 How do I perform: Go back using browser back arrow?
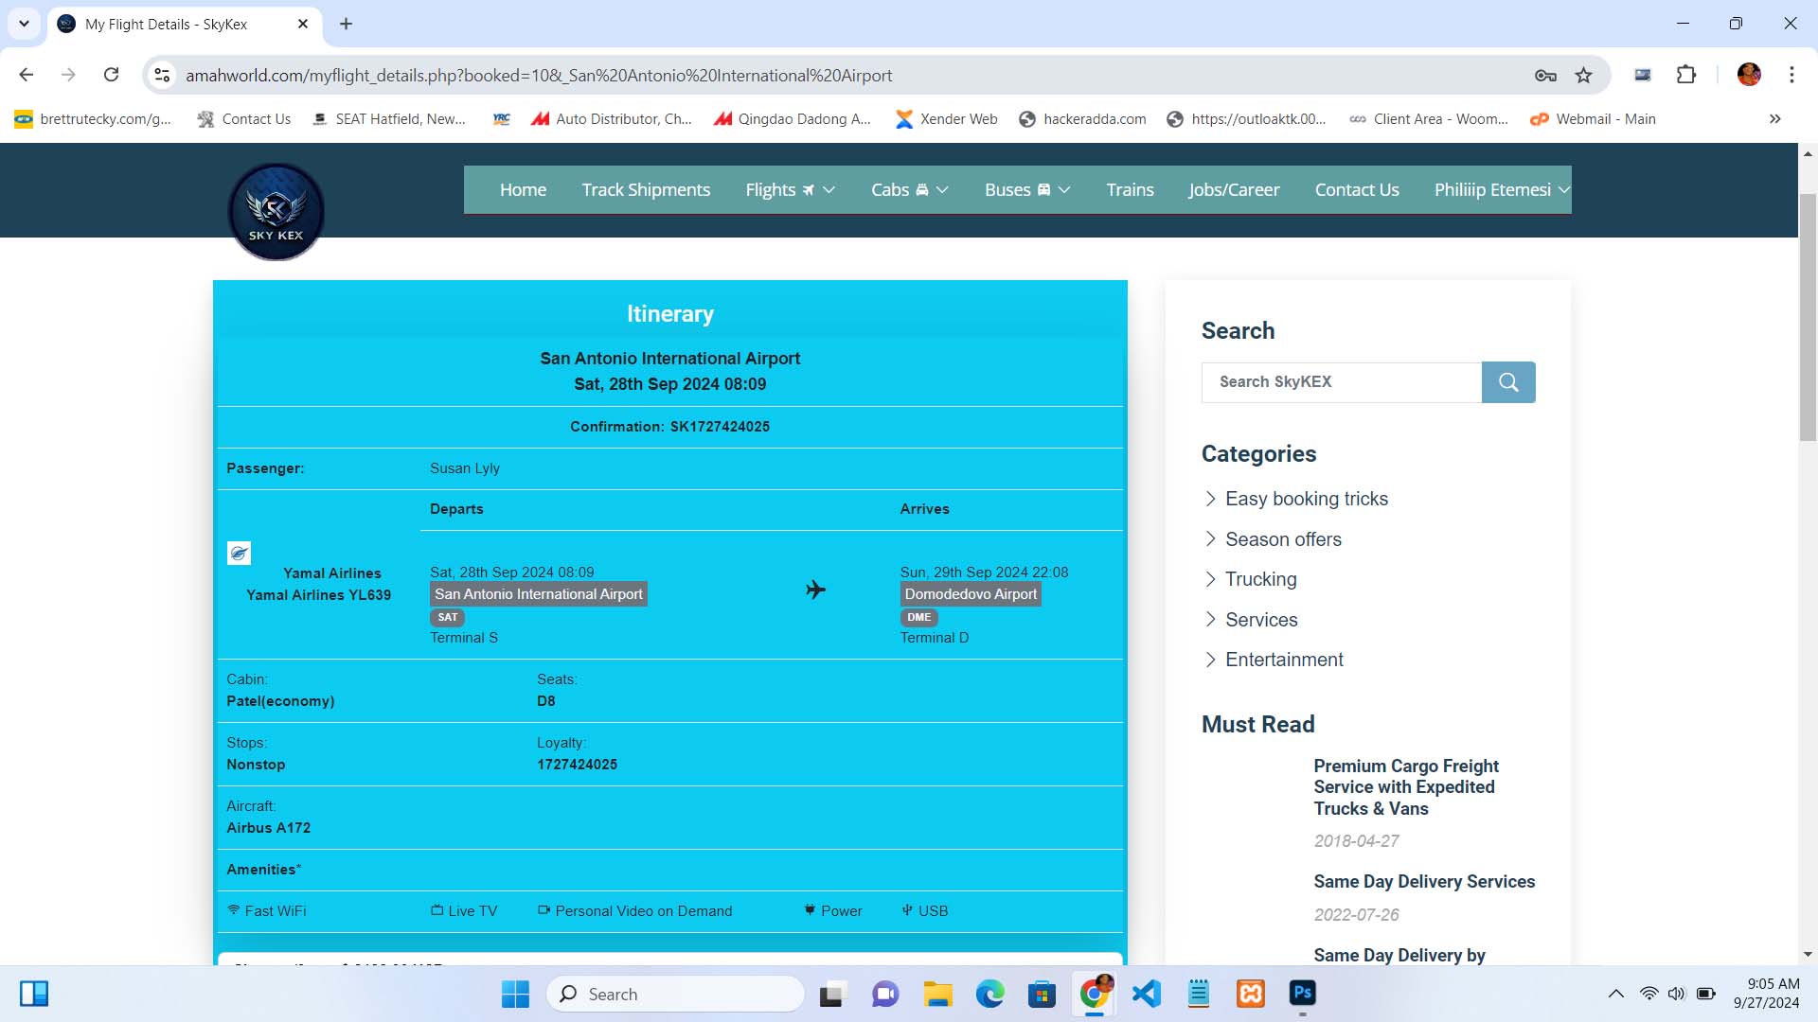(27, 75)
